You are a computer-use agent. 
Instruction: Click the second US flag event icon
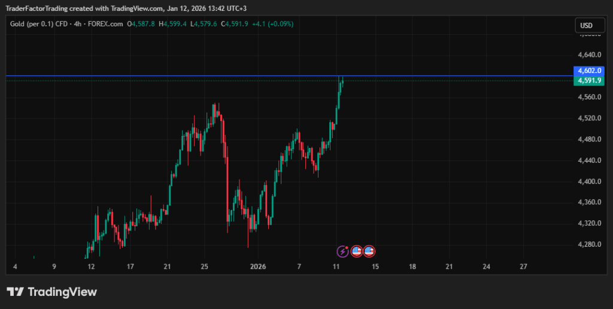tap(369, 252)
